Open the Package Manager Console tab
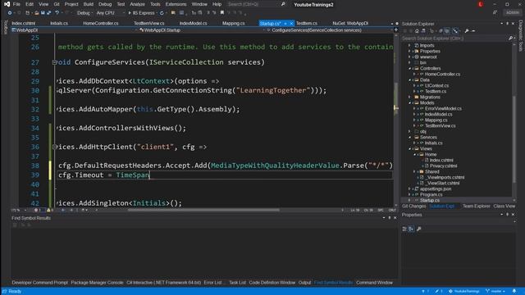This screenshot has height=295, width=525. [97, 283]
